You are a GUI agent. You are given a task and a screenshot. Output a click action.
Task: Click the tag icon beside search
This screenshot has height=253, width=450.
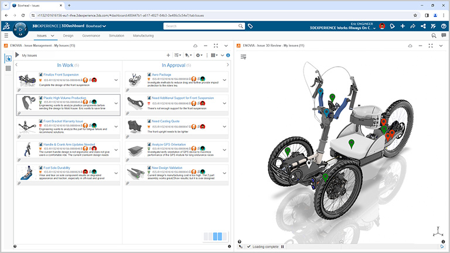(250, 26)
